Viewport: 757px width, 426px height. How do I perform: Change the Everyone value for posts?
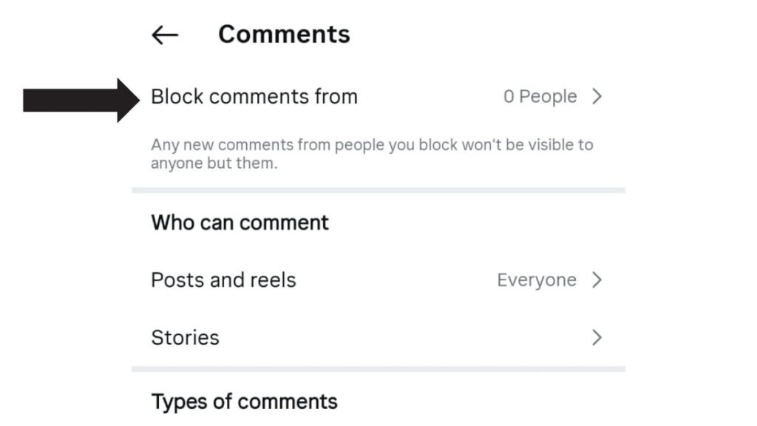tap(537, 280)
